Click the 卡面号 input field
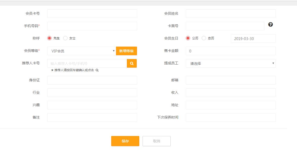The width and height of the screenshot is (297, 155). 225,26
